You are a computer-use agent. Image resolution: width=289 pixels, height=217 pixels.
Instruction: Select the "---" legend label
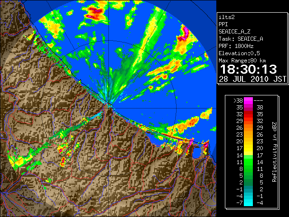258,101
